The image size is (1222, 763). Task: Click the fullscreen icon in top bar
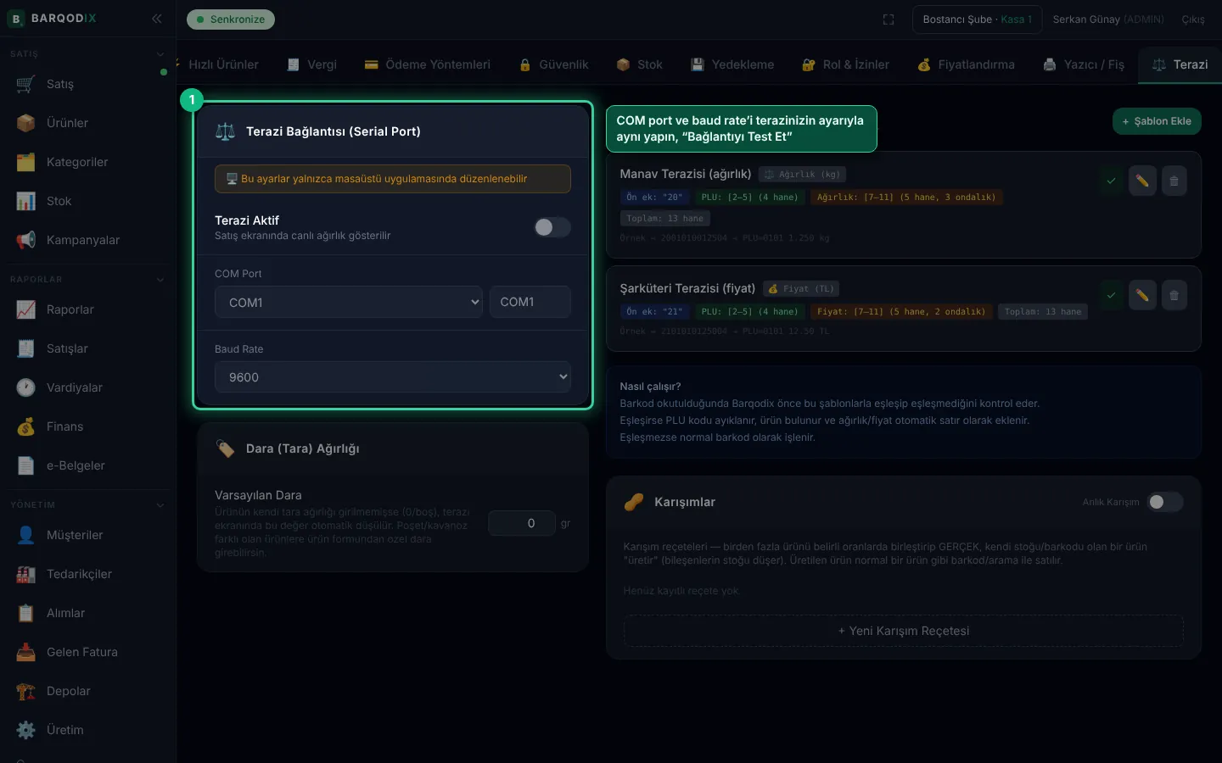point(888,19)
